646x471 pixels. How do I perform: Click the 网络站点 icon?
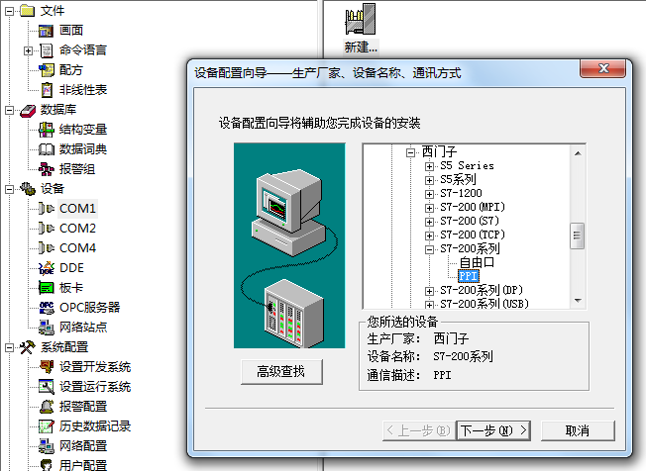click(x=47, y=328)
